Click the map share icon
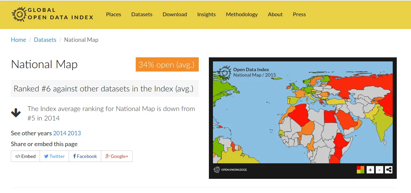 389,170
